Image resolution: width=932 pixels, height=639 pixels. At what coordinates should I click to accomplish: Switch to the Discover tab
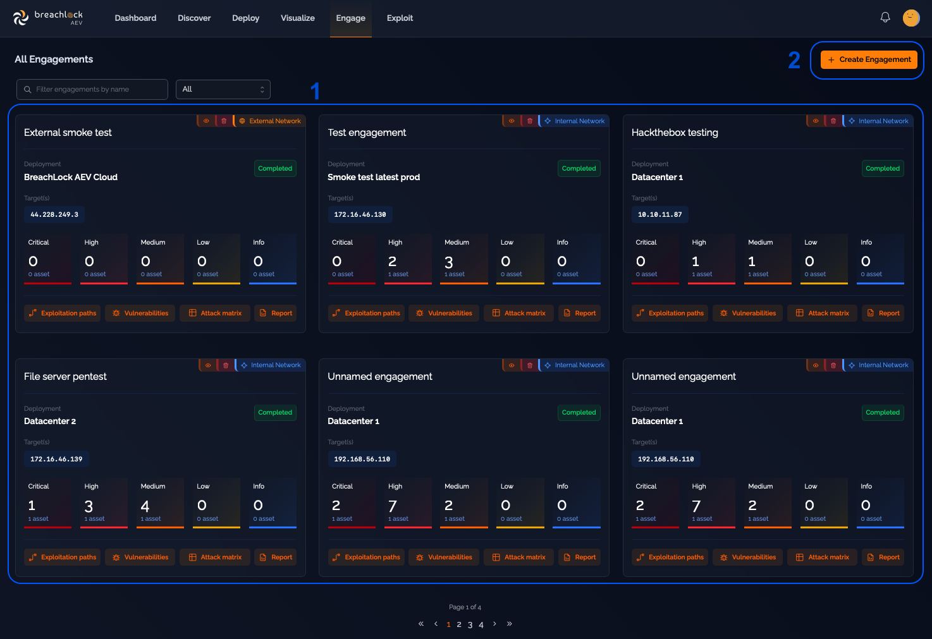tap(194, 18)
